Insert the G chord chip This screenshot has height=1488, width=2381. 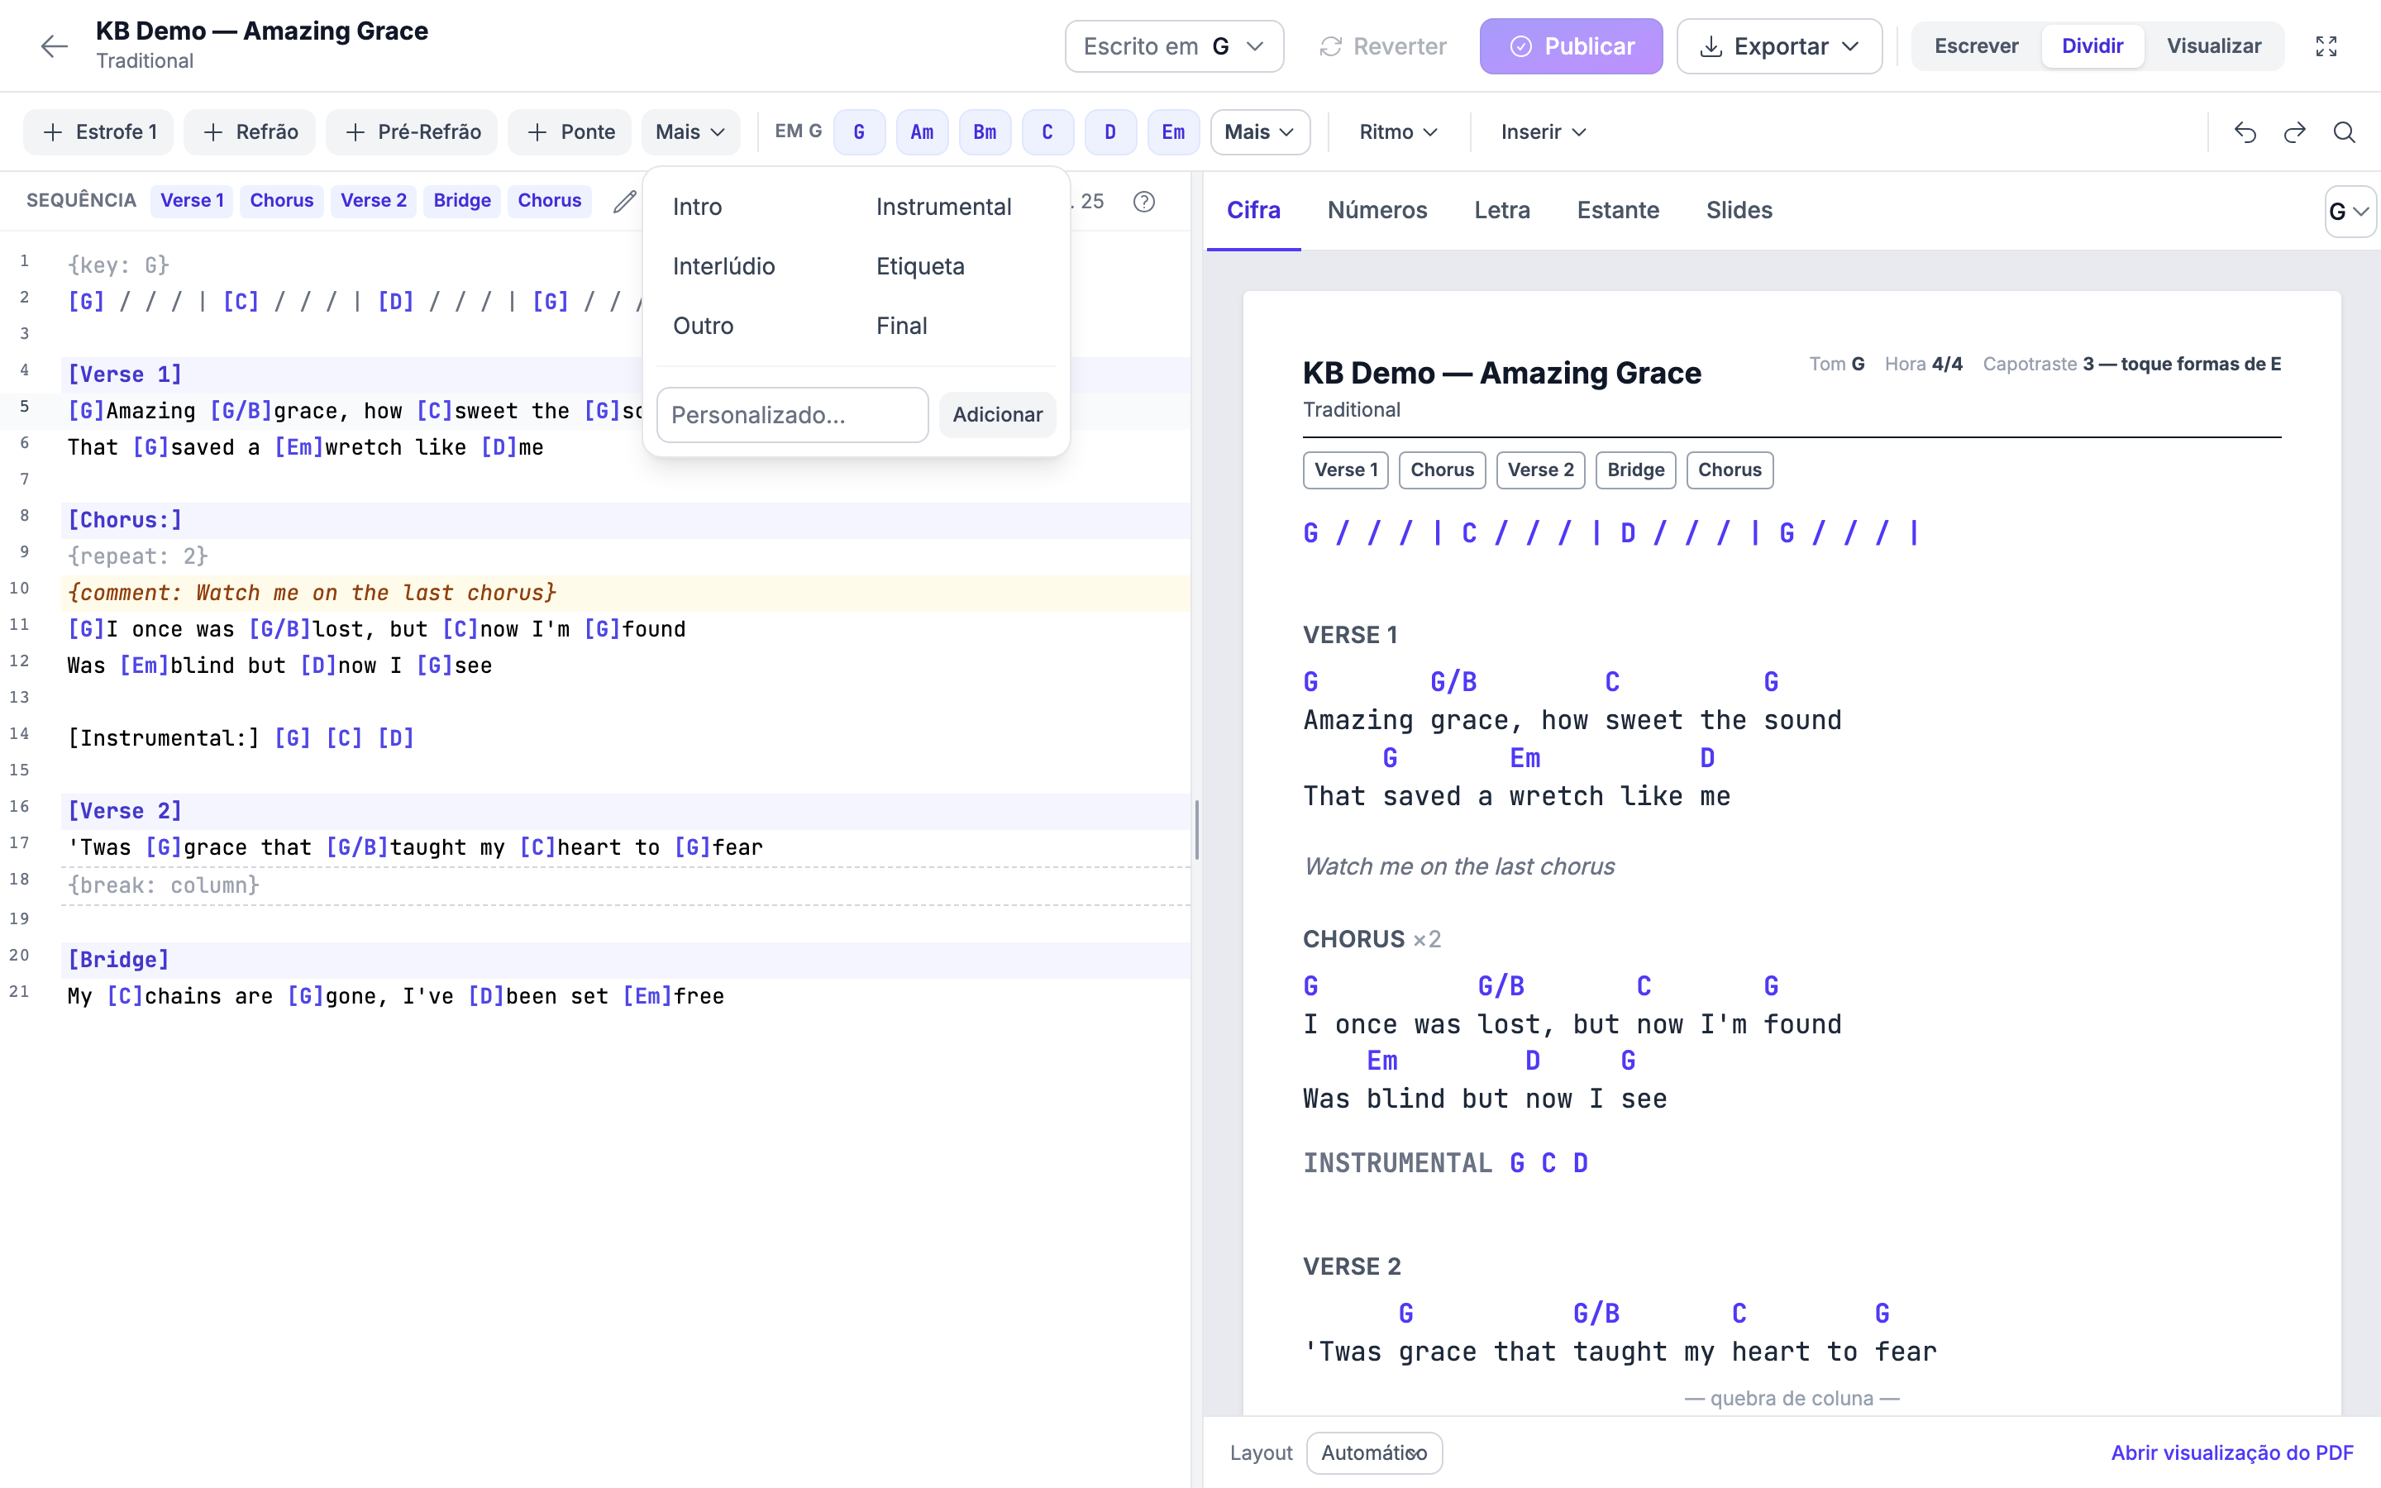(x=859, y=132)
